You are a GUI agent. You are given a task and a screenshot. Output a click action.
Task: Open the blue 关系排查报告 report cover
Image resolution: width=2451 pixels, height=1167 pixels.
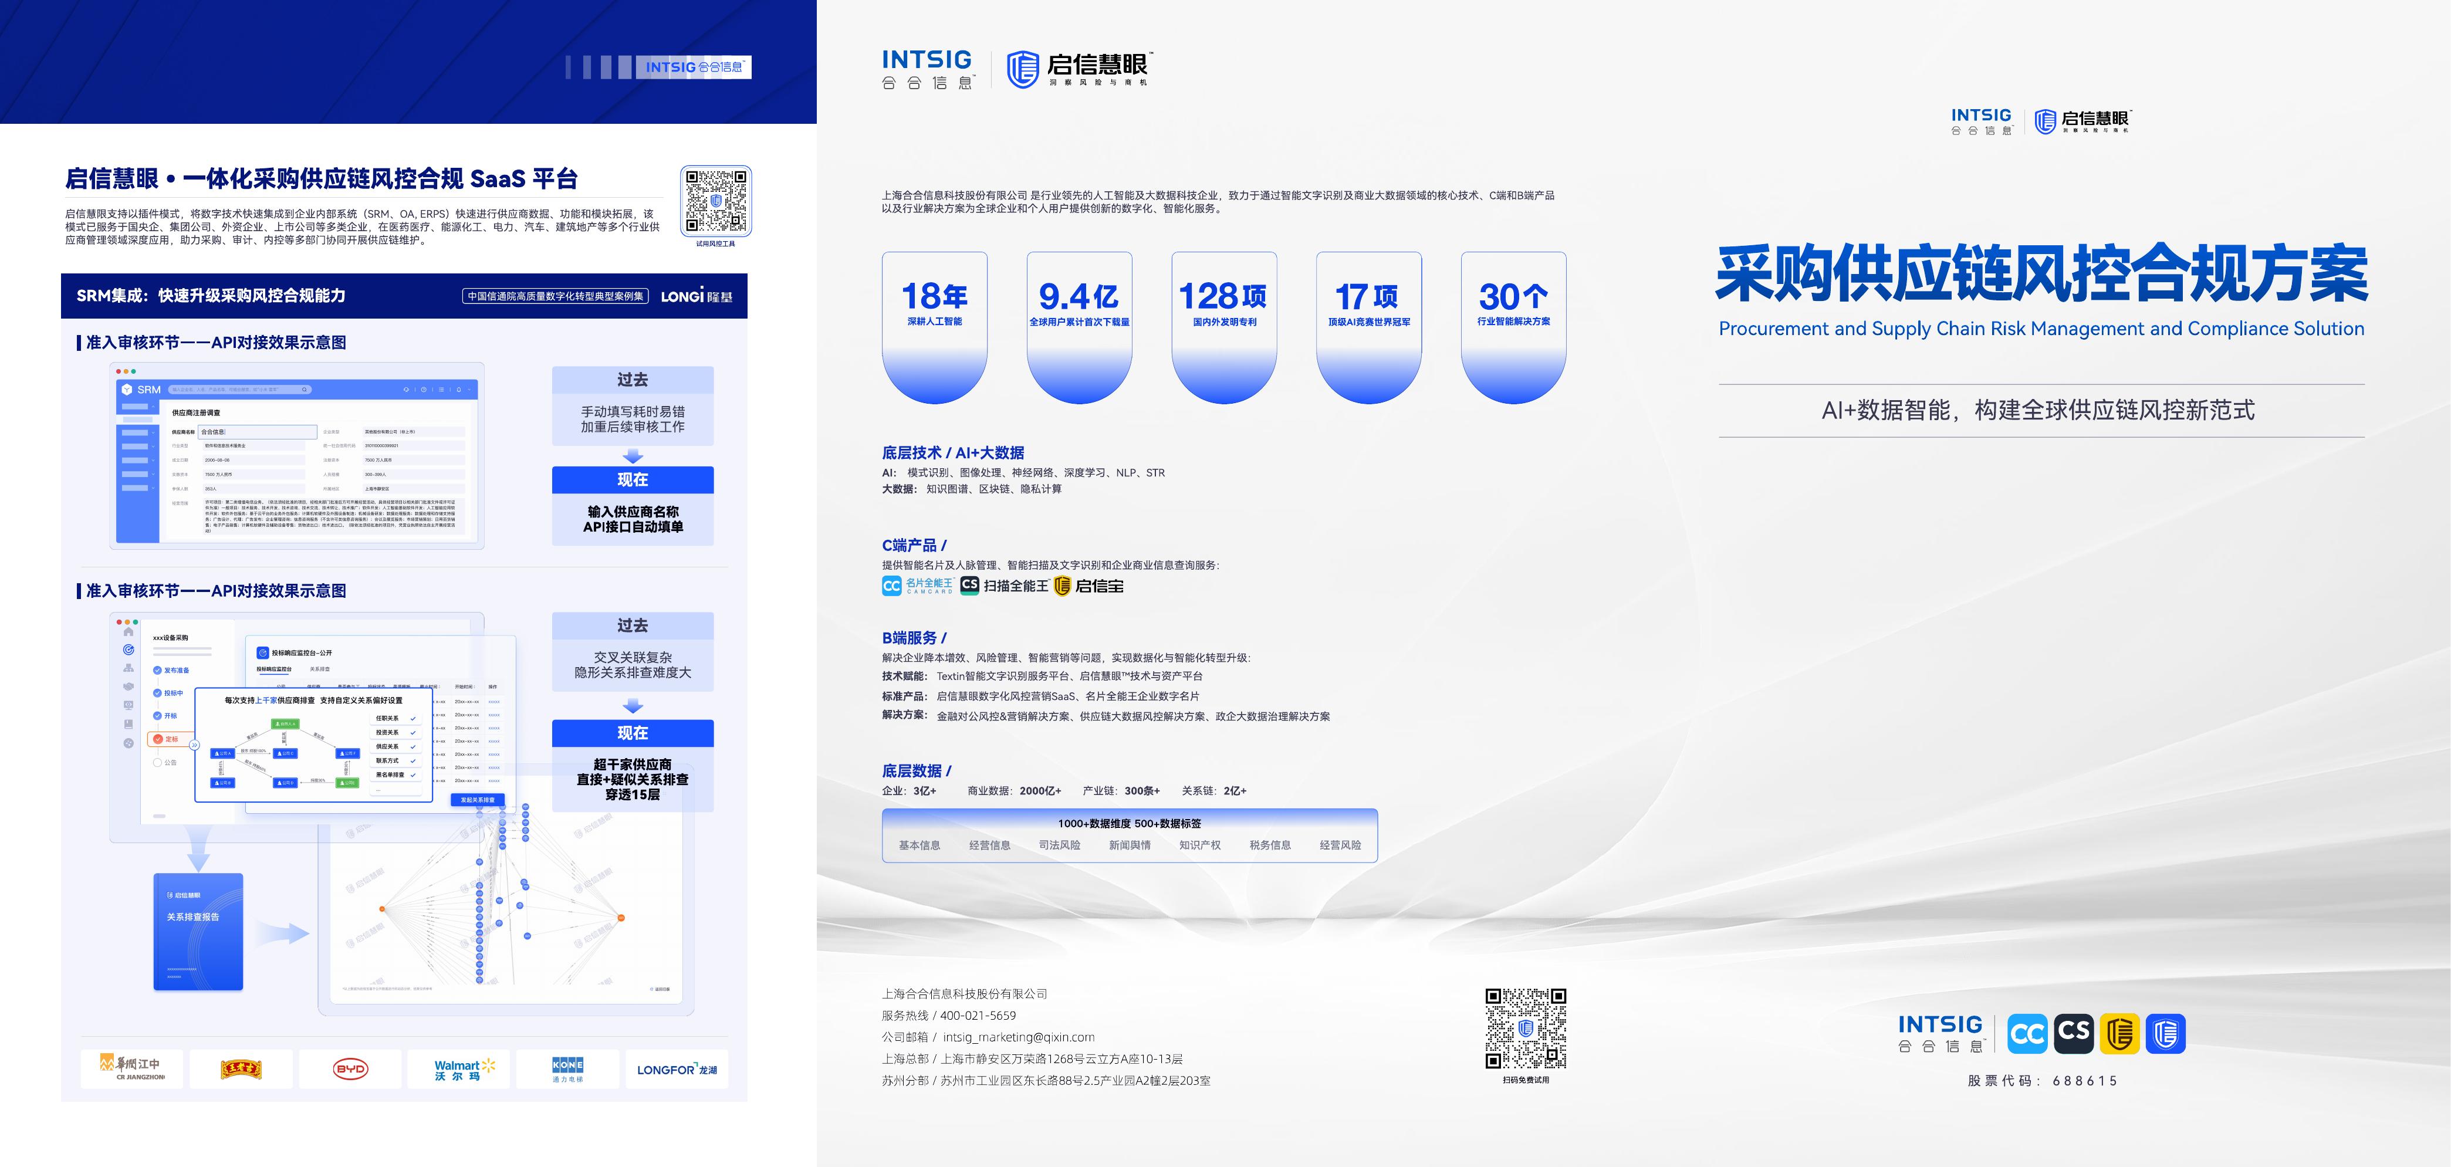[198, 932]
